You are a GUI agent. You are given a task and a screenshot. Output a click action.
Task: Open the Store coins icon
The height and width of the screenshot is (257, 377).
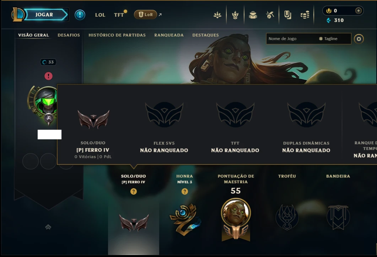point(305,15)
